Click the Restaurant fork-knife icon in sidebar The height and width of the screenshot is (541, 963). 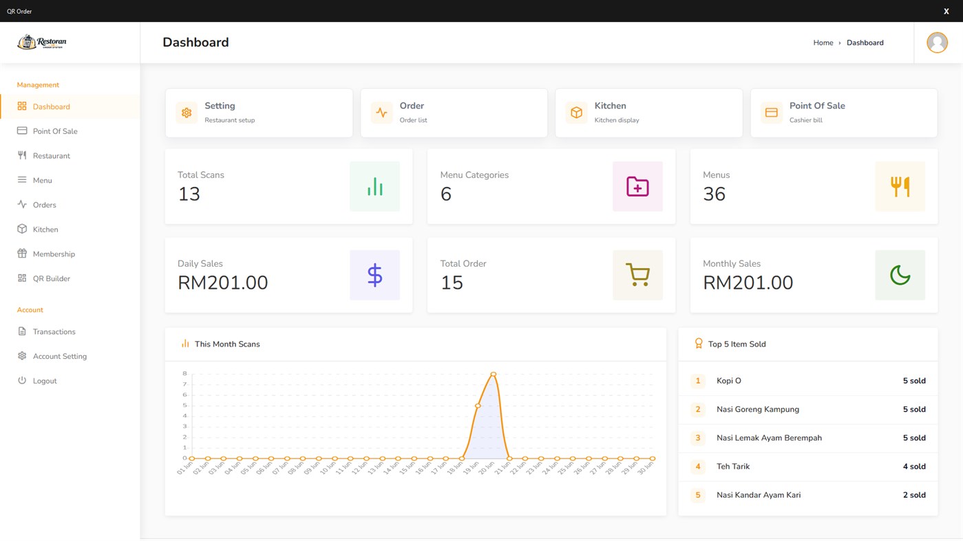[22, 155]
